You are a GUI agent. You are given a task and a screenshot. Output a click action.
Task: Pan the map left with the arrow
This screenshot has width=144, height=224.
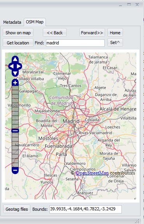click(11, 66)
